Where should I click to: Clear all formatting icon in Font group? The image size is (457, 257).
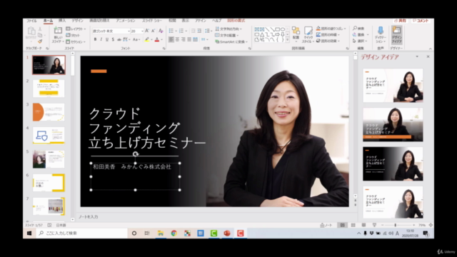point(161,31)
